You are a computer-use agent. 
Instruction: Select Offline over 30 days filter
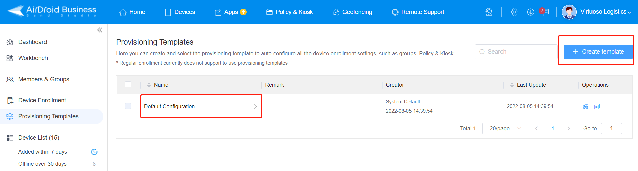tap(42, 164)
